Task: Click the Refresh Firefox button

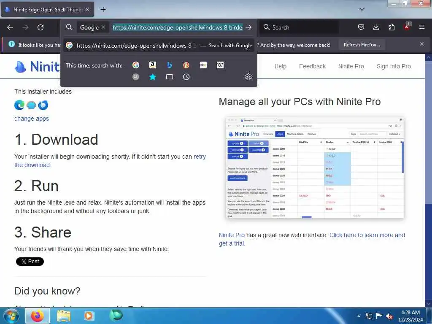Action: (362, 45)
